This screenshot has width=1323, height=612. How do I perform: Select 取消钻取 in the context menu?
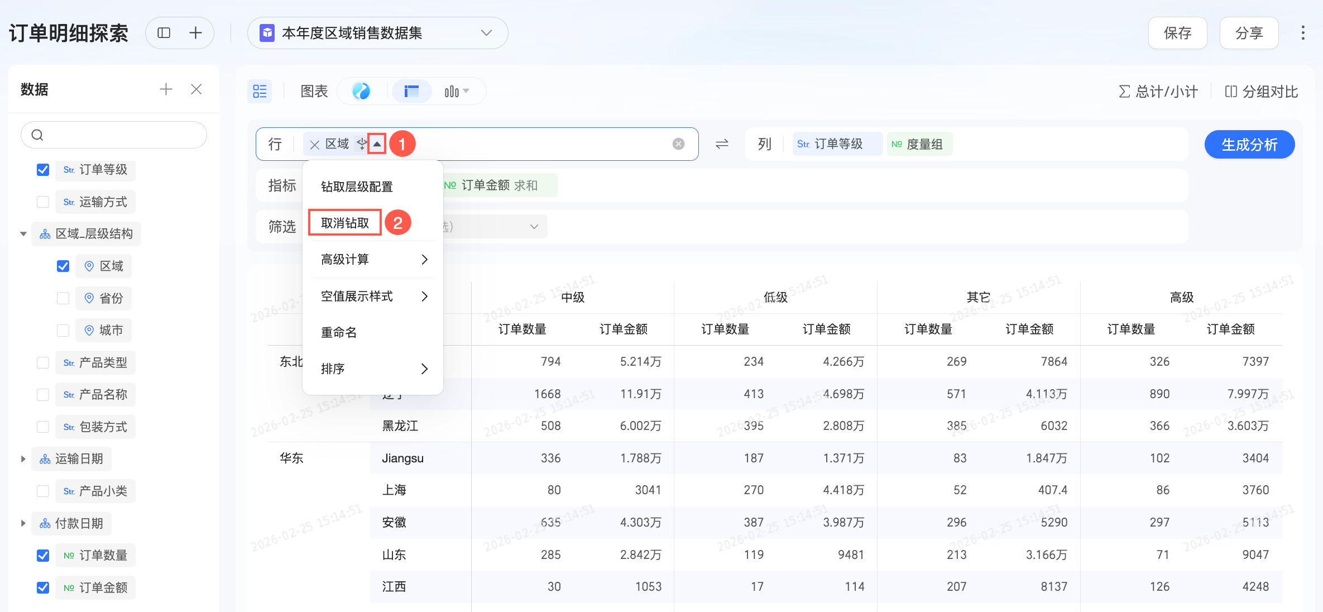(345, 223)
